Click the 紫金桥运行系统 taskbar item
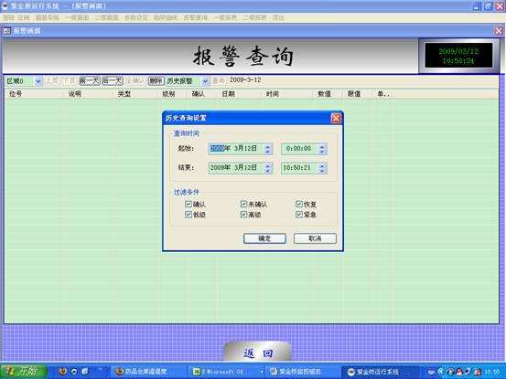 point(381,372)
